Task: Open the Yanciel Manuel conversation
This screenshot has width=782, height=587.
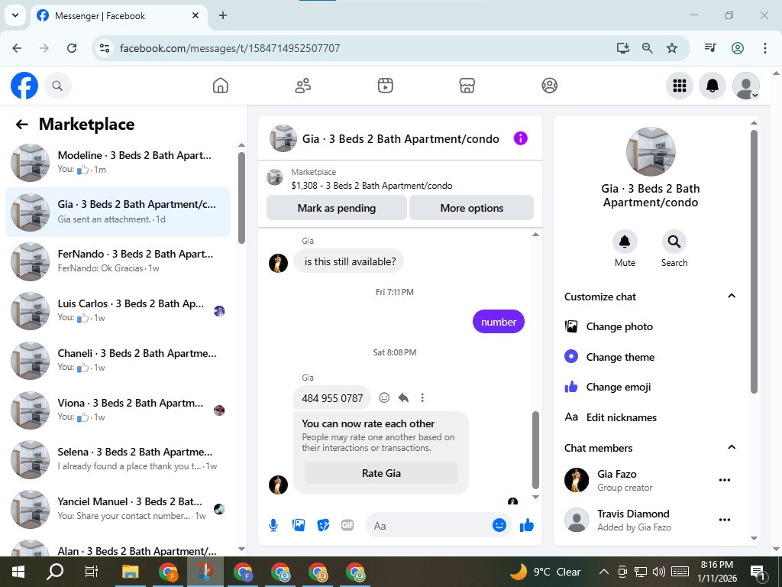Action: click(118, 508)
